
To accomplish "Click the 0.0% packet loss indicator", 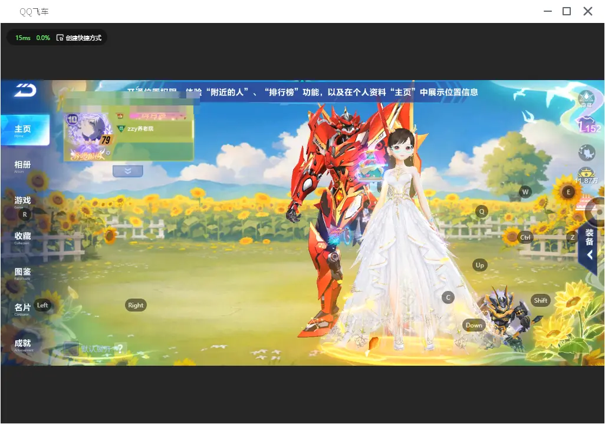I will tap(43, 38).
